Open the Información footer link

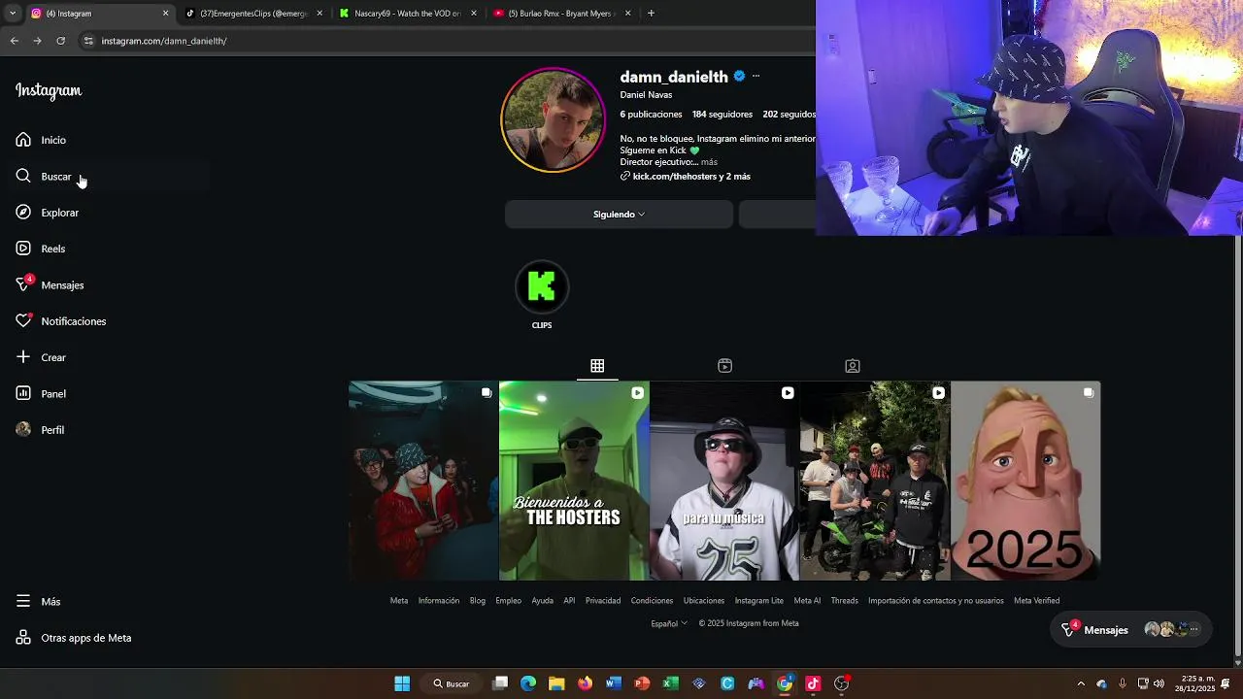439,601
